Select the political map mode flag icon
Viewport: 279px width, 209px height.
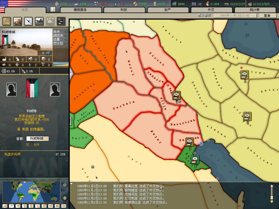pyautogui.click(x=11, y=206)
